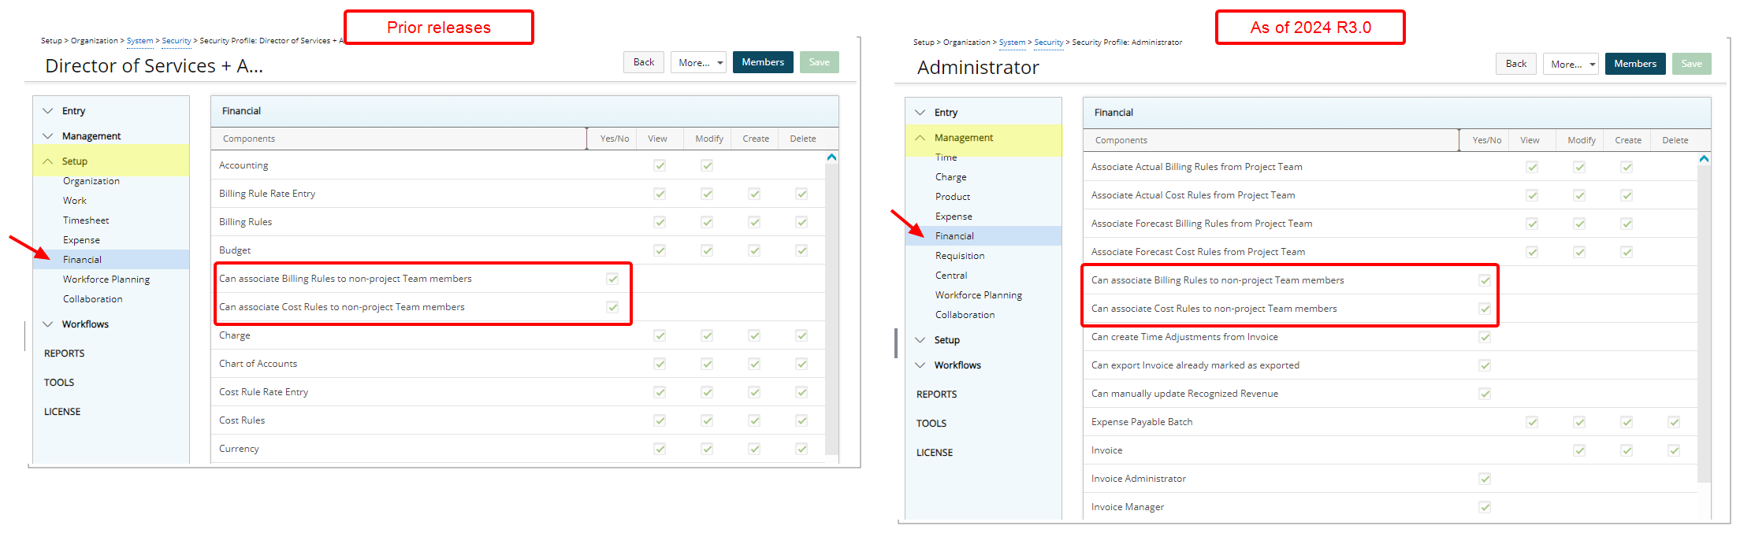Viewport: 1740px width, 533px height.
Task: Click scroll-up arrow icon above Accounting row's scrollbar
Action: [831, 157]
